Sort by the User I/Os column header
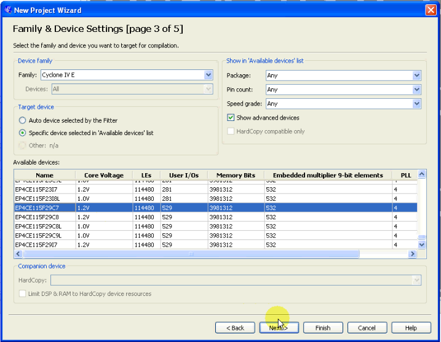Screen dimensions: 441x342 (184, 175)
